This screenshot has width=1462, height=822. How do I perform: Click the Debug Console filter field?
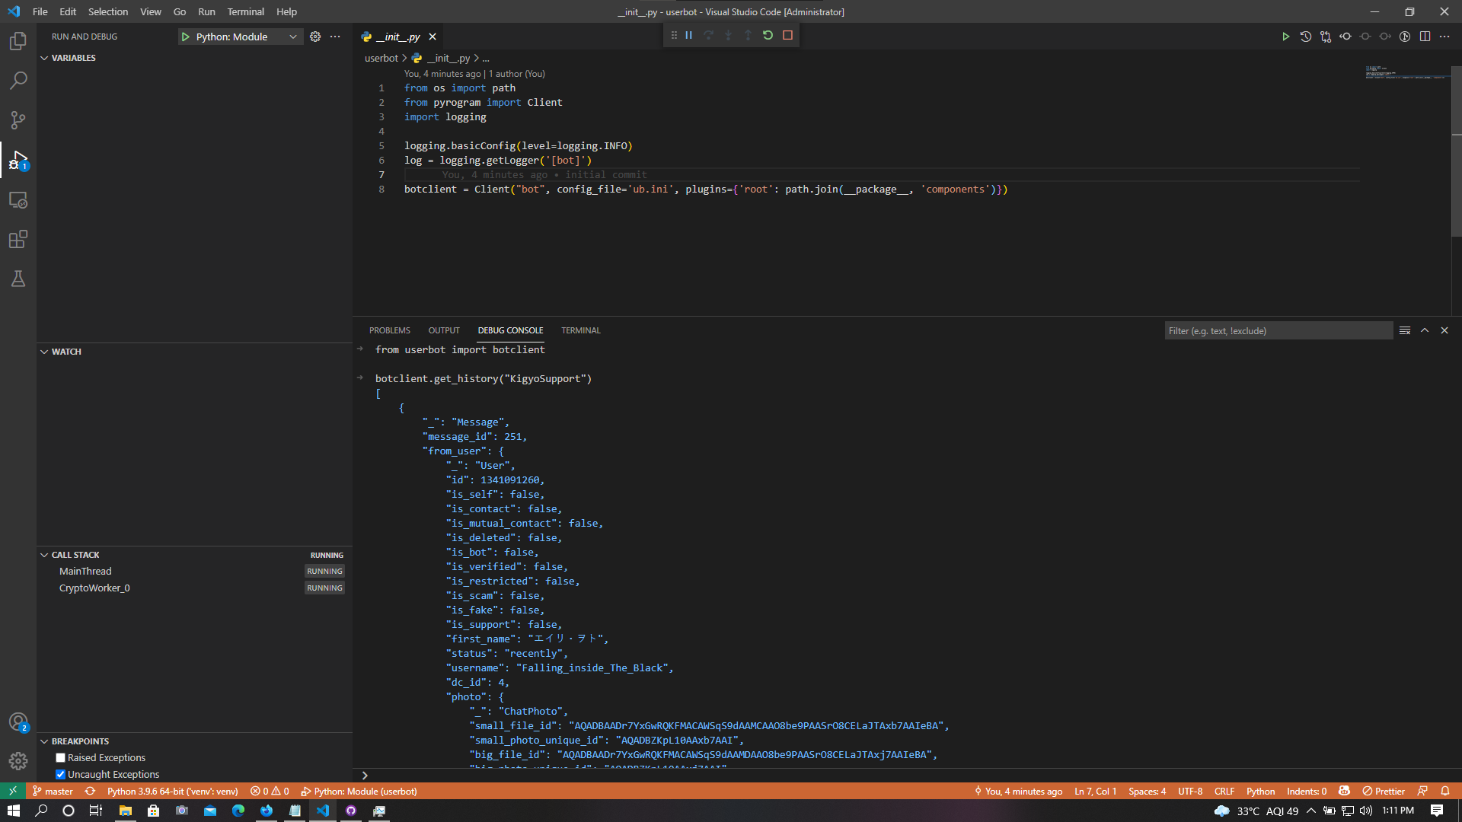pyautogui.click(x=1278, y=330)
